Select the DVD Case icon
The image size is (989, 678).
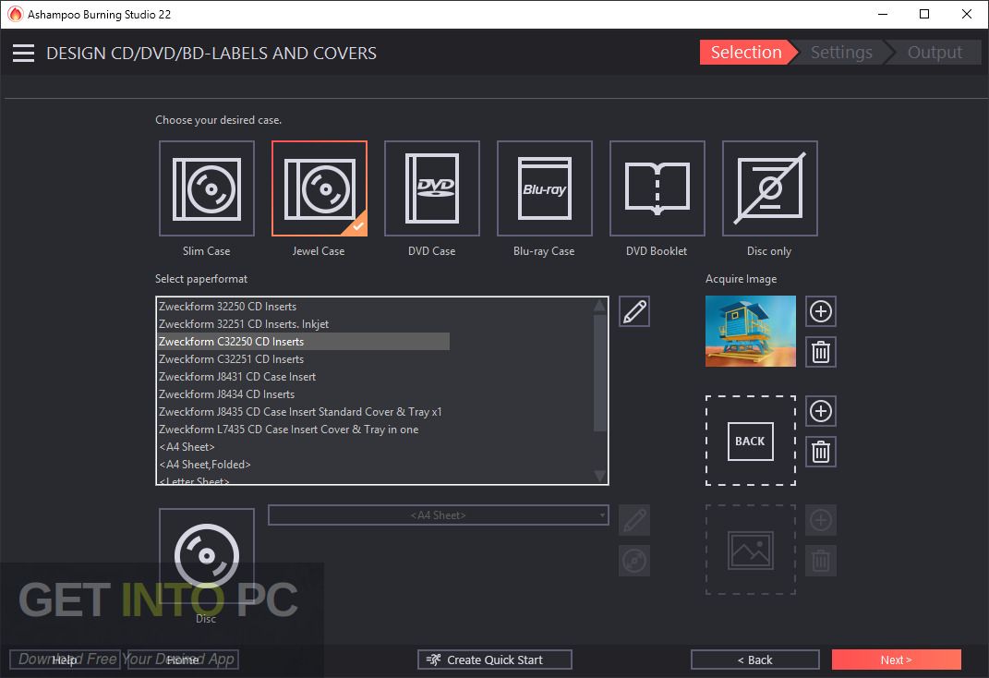[432, 188]
